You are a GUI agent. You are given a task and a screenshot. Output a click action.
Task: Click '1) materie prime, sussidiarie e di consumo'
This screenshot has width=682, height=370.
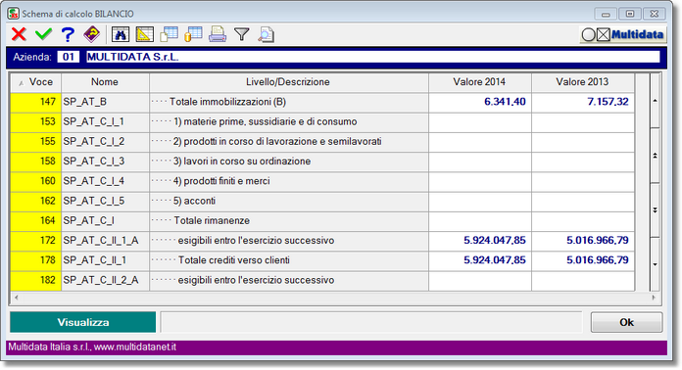point(265,121)
